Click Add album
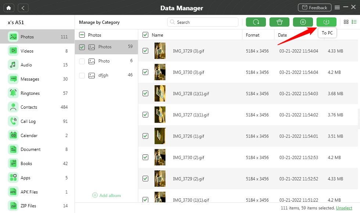 point(107,195)
